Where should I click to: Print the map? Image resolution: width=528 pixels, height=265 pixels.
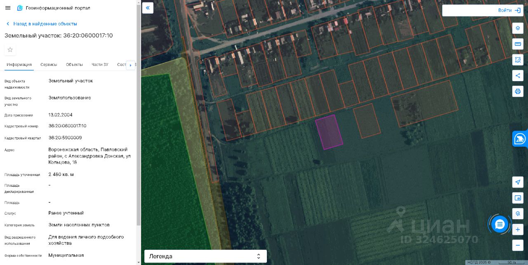tap(518, 91)
